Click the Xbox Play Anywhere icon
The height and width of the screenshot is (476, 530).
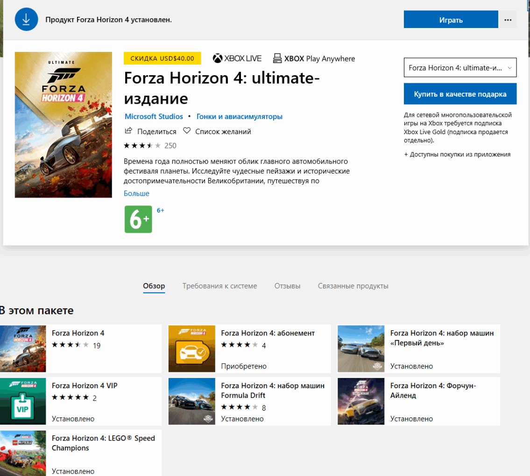coord(277,58)
